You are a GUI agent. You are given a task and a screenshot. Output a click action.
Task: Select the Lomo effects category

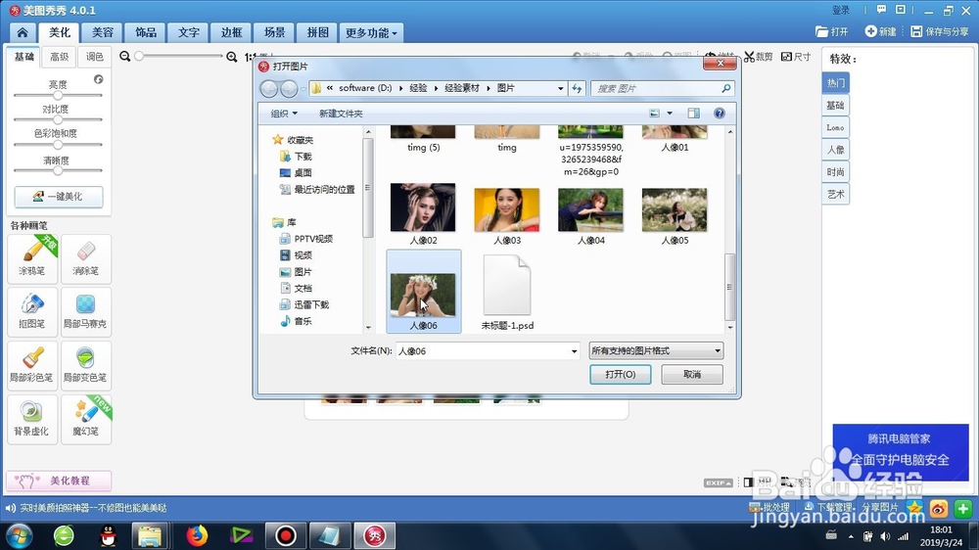point(835,127)
